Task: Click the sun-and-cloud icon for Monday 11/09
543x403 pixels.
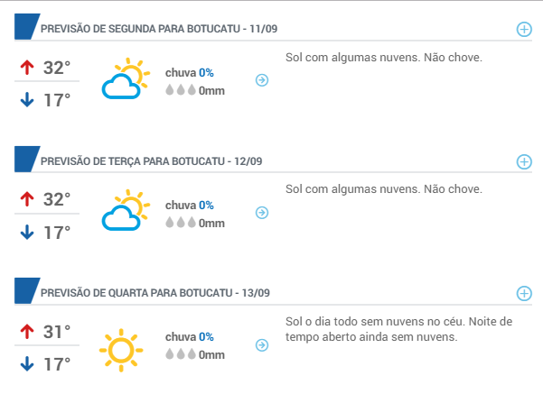Action: [x=126, y=78]
